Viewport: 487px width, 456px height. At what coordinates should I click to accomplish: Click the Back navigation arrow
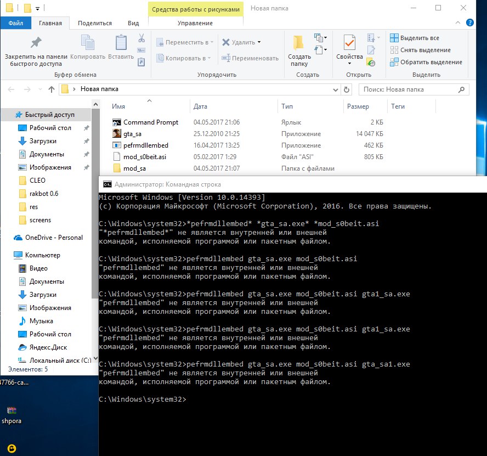point(11,89)
